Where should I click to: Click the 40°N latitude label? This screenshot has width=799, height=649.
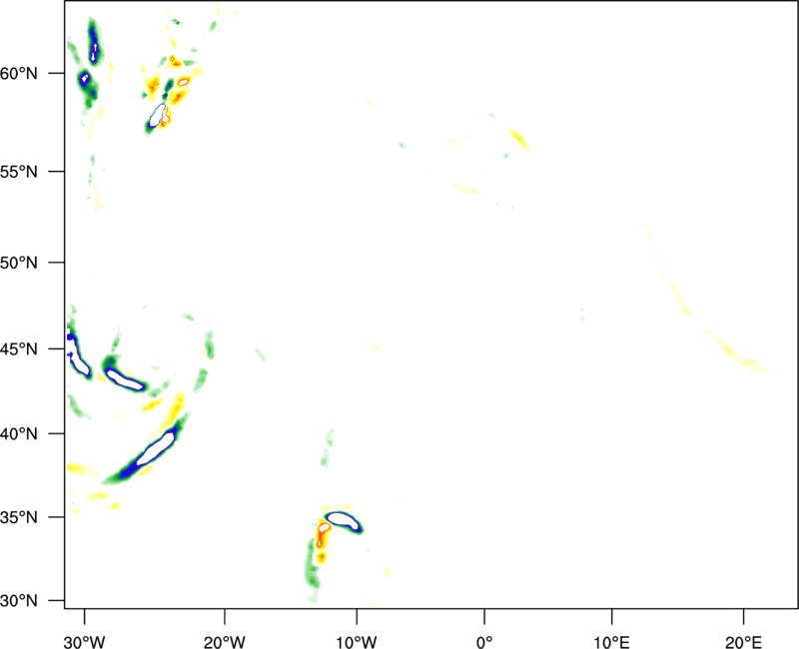[19, 434]
